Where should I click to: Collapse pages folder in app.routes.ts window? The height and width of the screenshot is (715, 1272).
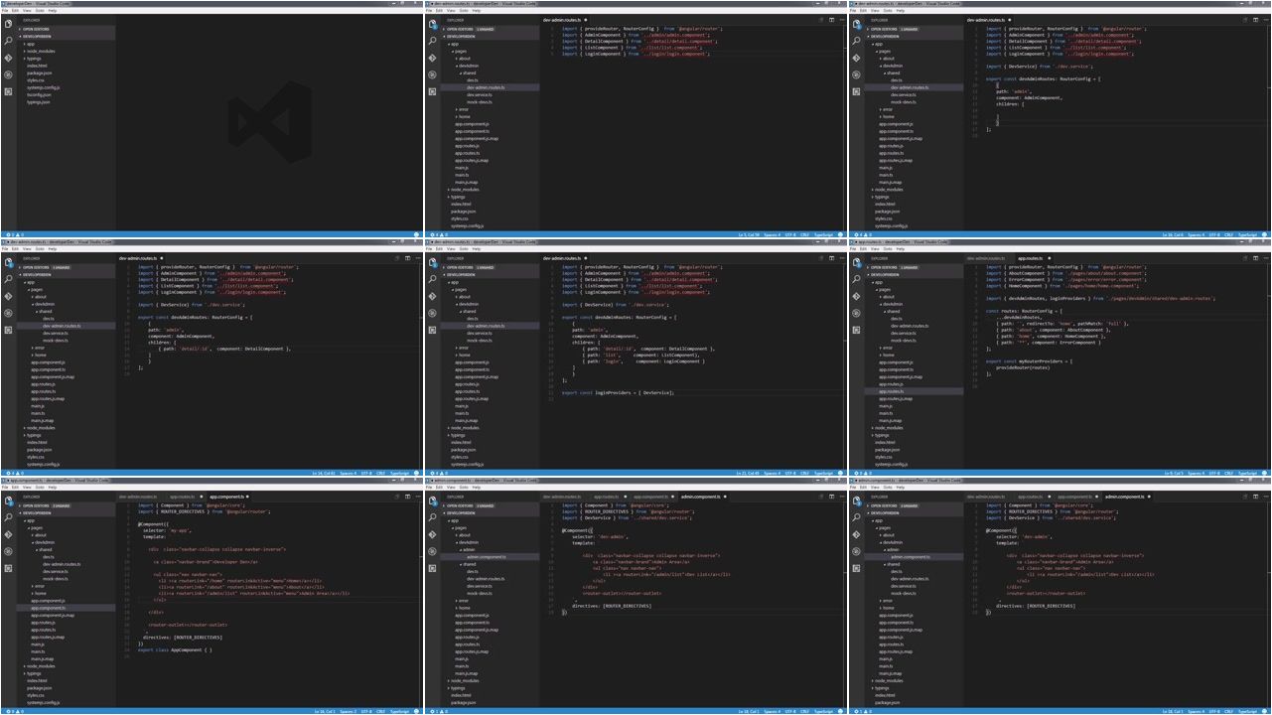point(885,290)
